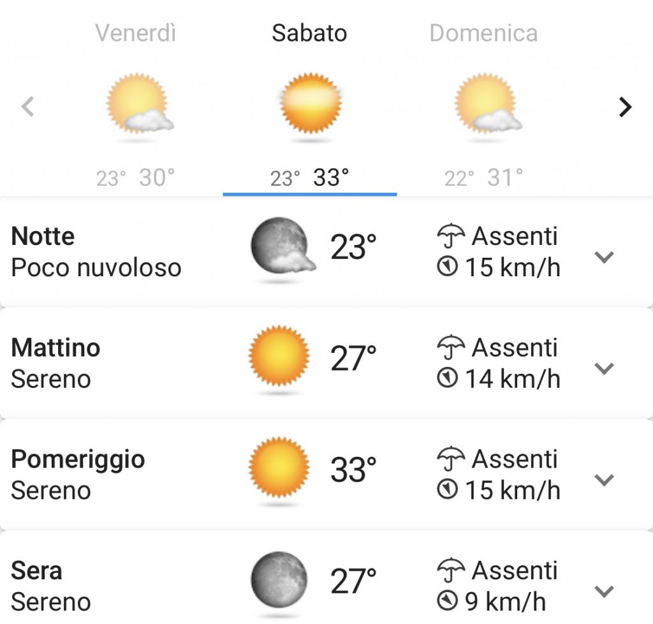This screenshot has width=653, height=624.
Task: Click the Domenica partly cloudy icon
Action: [x=488, y=104]
